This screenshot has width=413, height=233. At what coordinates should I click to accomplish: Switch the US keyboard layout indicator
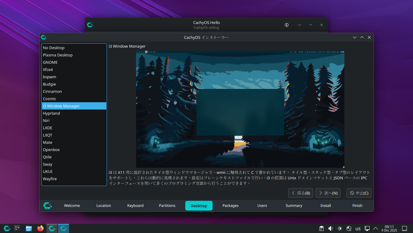point(358,229)
